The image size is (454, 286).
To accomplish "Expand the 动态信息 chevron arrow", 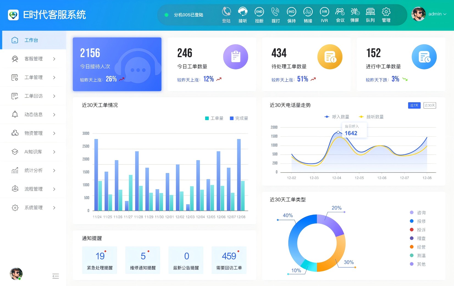I will click(x=54, y=115).
